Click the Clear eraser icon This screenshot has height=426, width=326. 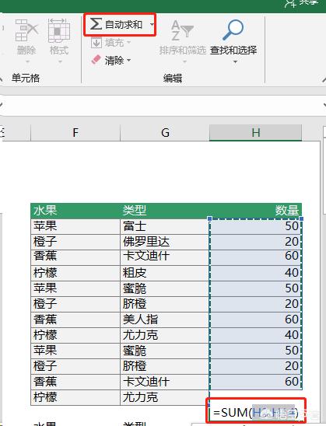pyautogui.click(x=96, y=60)
